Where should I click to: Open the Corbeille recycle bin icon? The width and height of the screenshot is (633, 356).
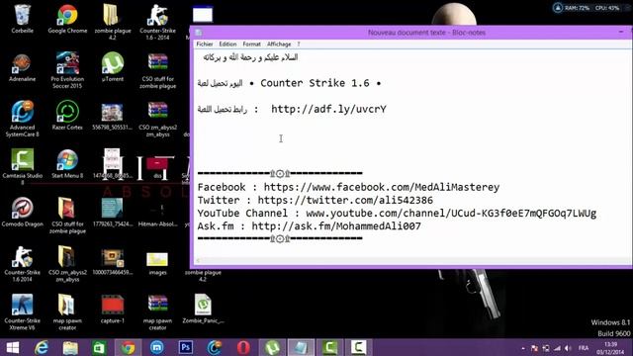pyautogui.click(x=22, y=20)
